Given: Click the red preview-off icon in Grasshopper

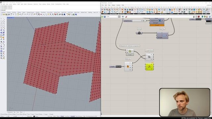Looking at the screenshot, I should [x=199, y=17].
